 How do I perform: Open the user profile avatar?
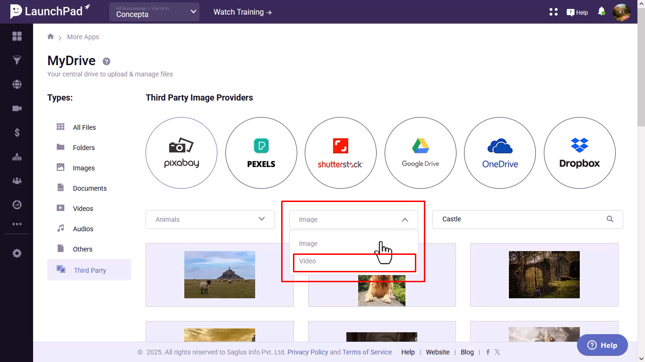pyautogui.click(x=621, y=12)
